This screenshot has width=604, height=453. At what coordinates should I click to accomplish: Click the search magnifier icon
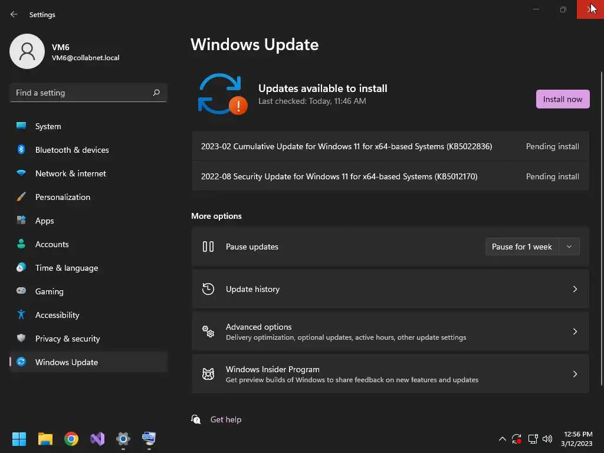[x=156, y=93]
